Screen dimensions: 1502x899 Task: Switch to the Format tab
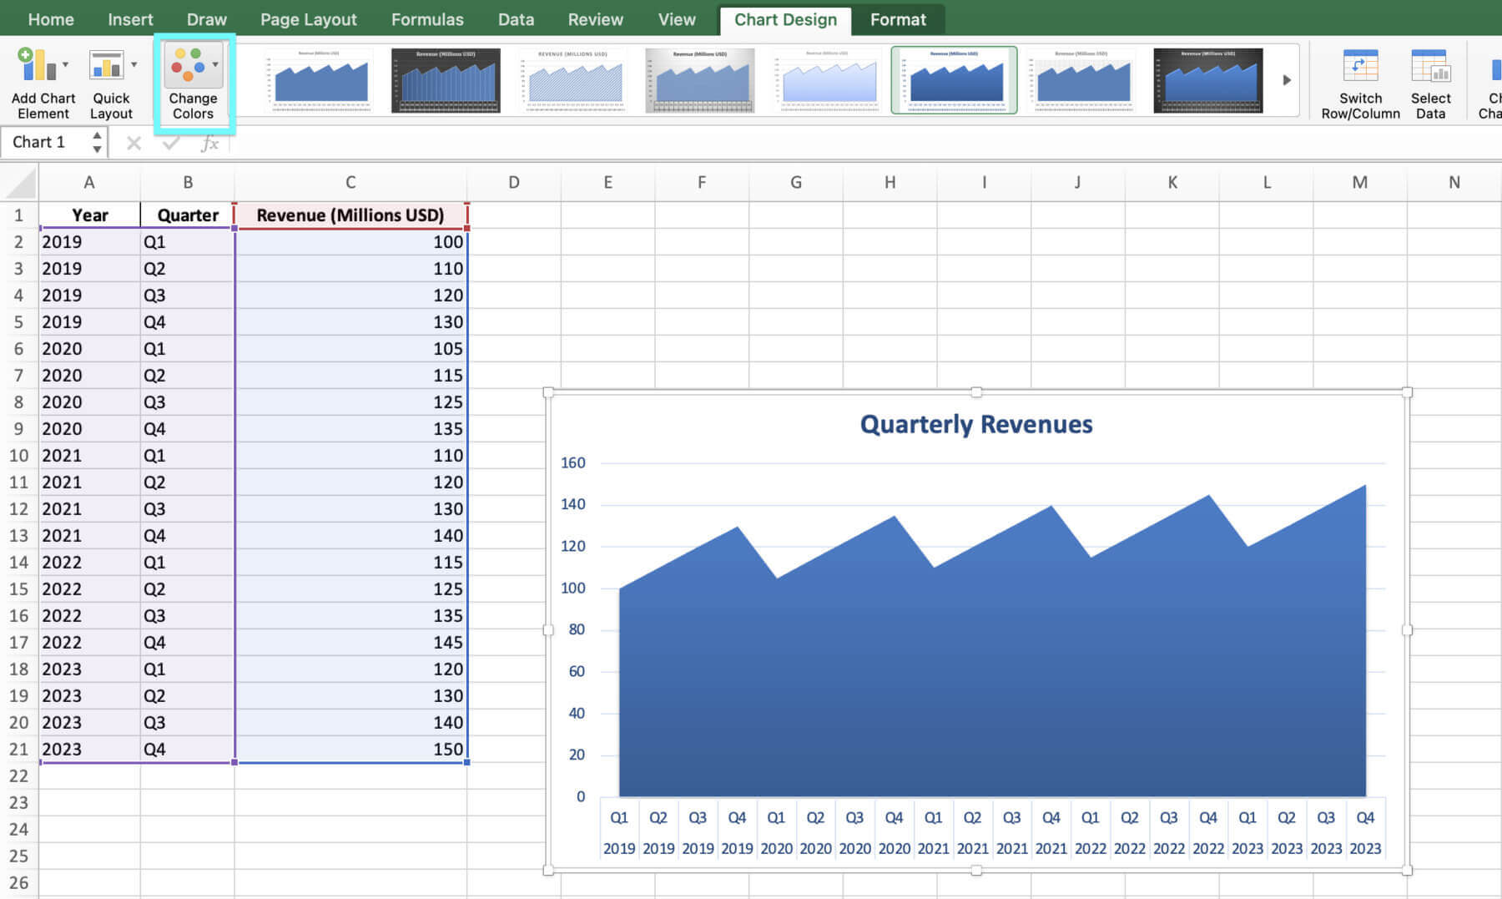point(898,19)
